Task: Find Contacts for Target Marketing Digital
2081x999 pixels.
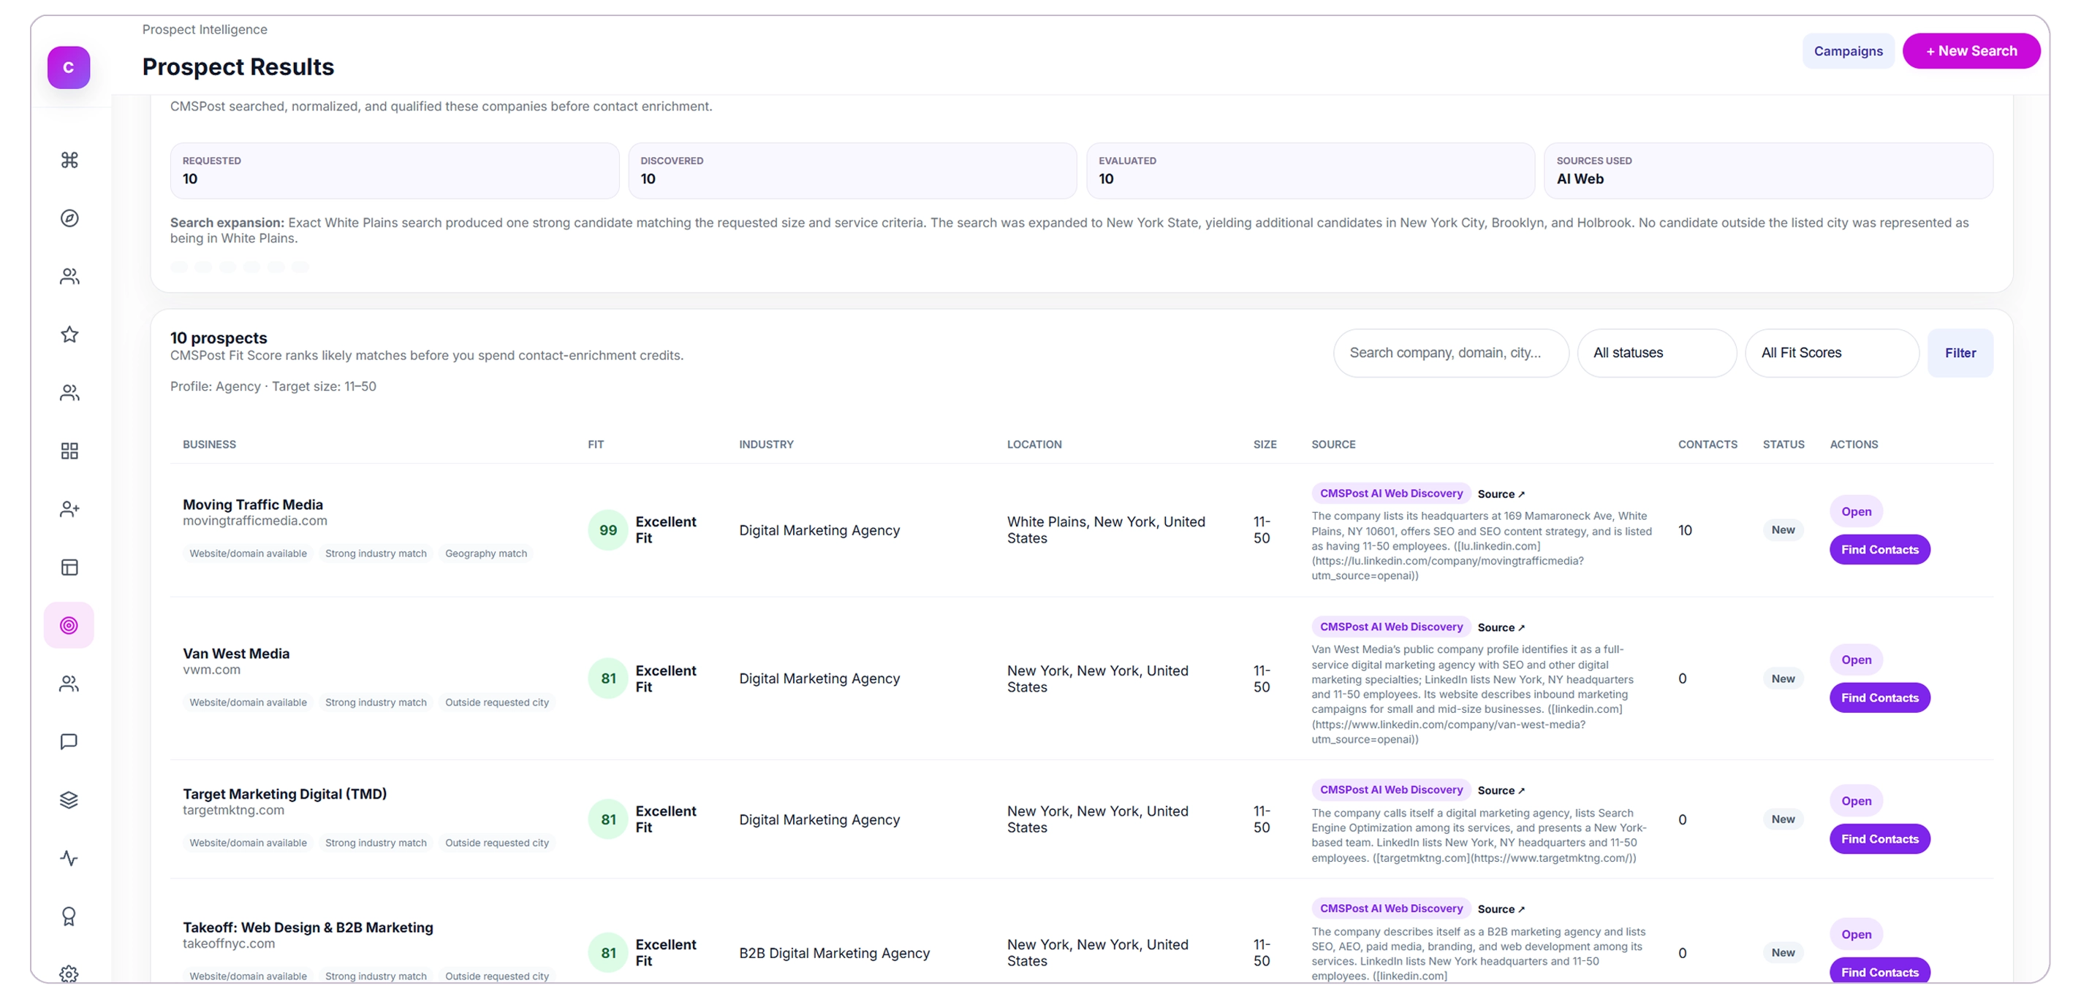Action: [x=1879, y=839]
